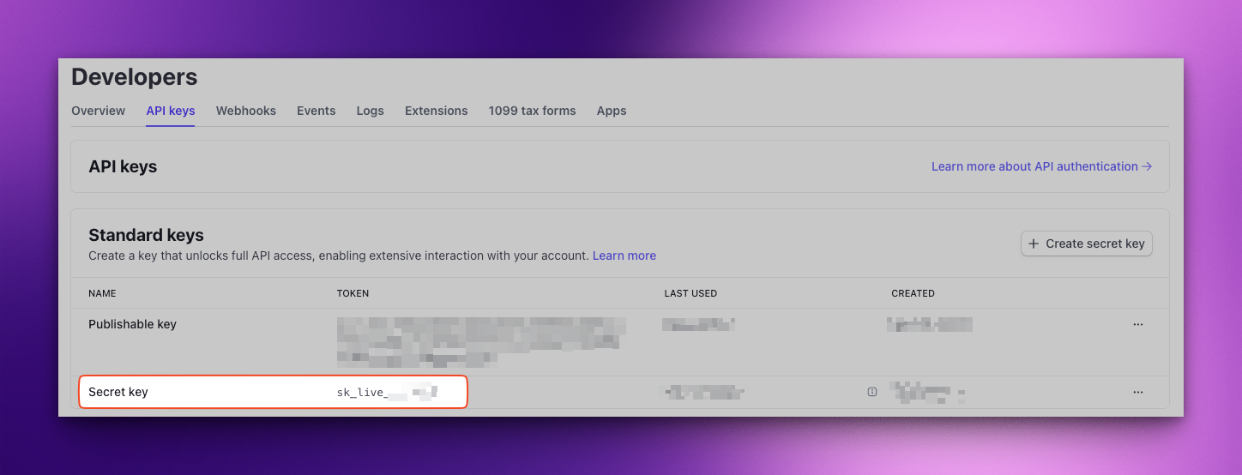Switch to the Apps tab
Viewport: 1242px width, 475px height.
coord(612,111)
